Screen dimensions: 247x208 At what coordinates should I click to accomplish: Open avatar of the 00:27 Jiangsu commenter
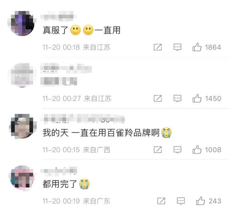22,75
